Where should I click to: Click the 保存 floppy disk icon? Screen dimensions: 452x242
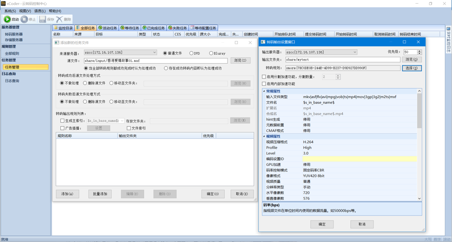[x=43, y=20]
